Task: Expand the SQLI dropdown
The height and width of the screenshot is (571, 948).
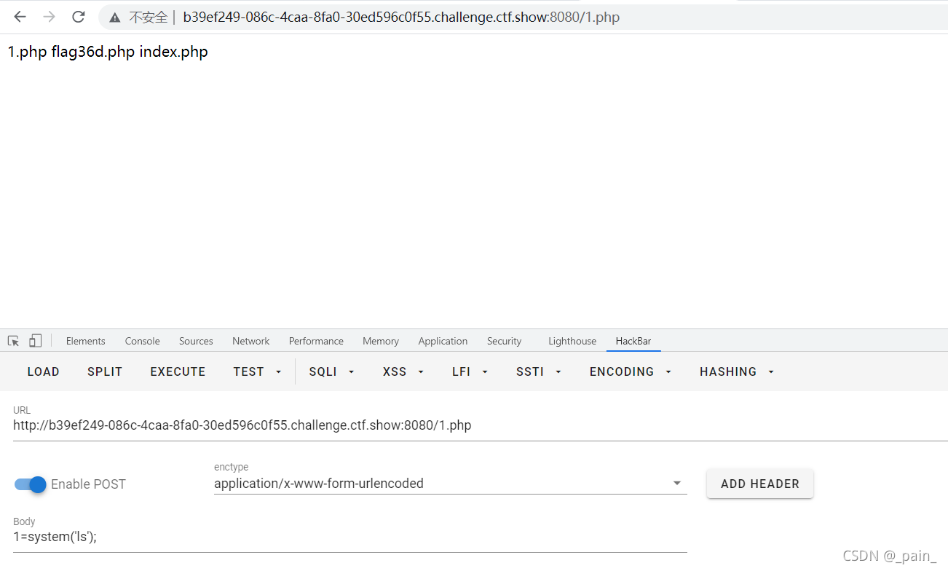Action: tap(331, 371)
